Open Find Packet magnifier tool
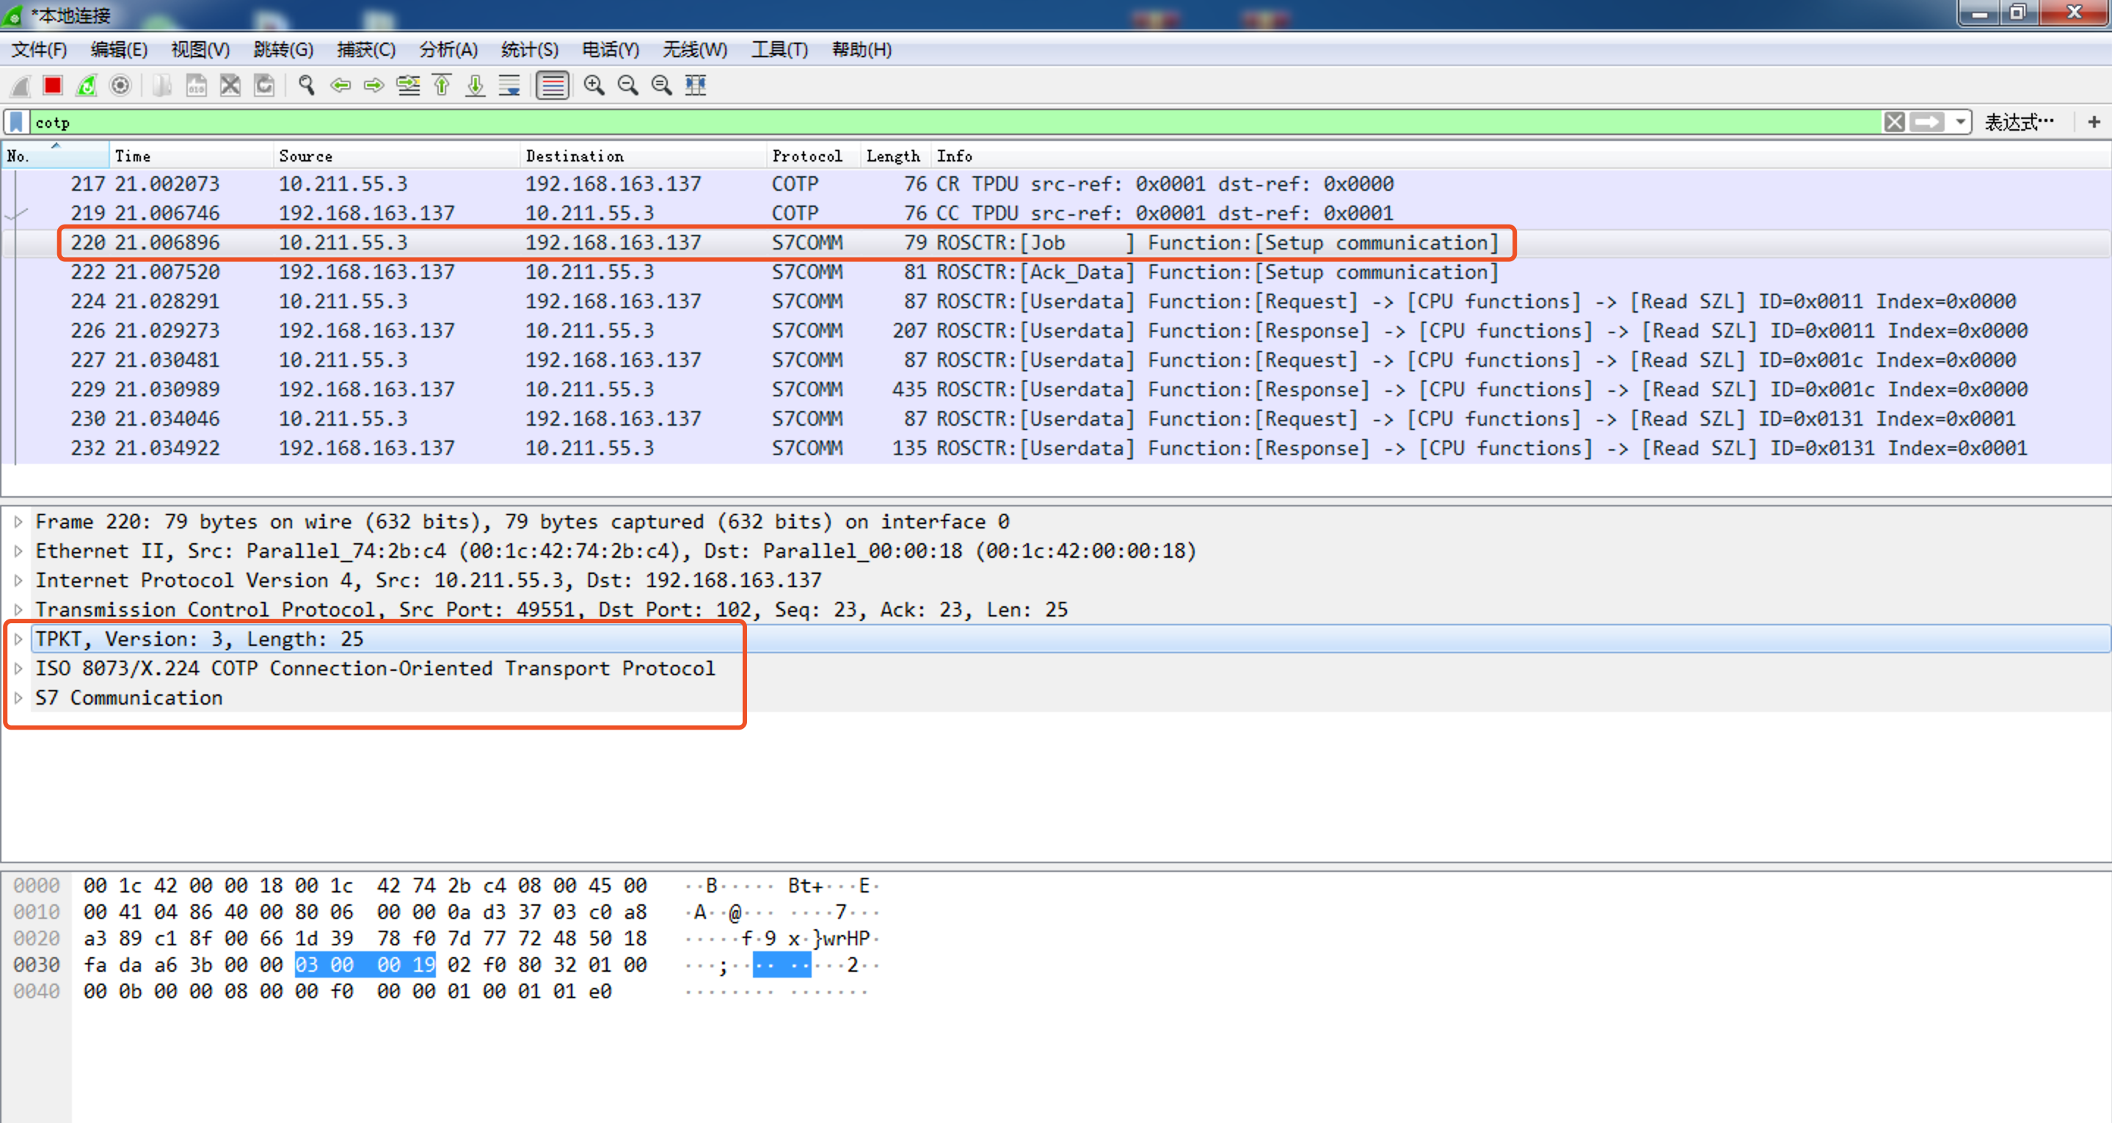The image size is (2112, 1123). (x=307, y=85)
